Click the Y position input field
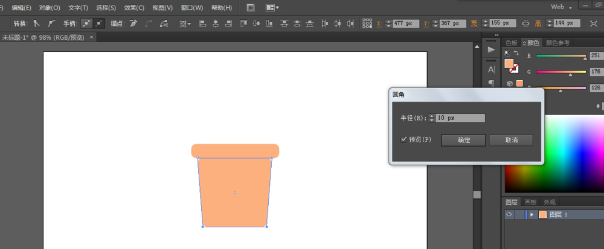The height and width of the screenshot is (249, 604). 452,24
